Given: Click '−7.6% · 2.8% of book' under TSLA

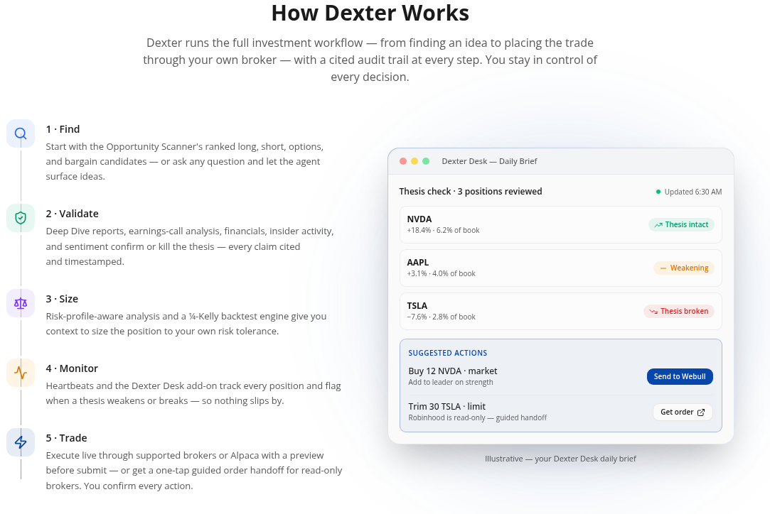Looking at the screenshot, I should (x=441, y=317).
